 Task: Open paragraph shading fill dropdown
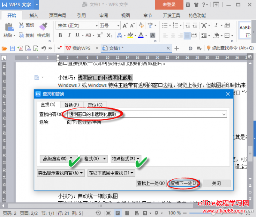pos(222,35)
